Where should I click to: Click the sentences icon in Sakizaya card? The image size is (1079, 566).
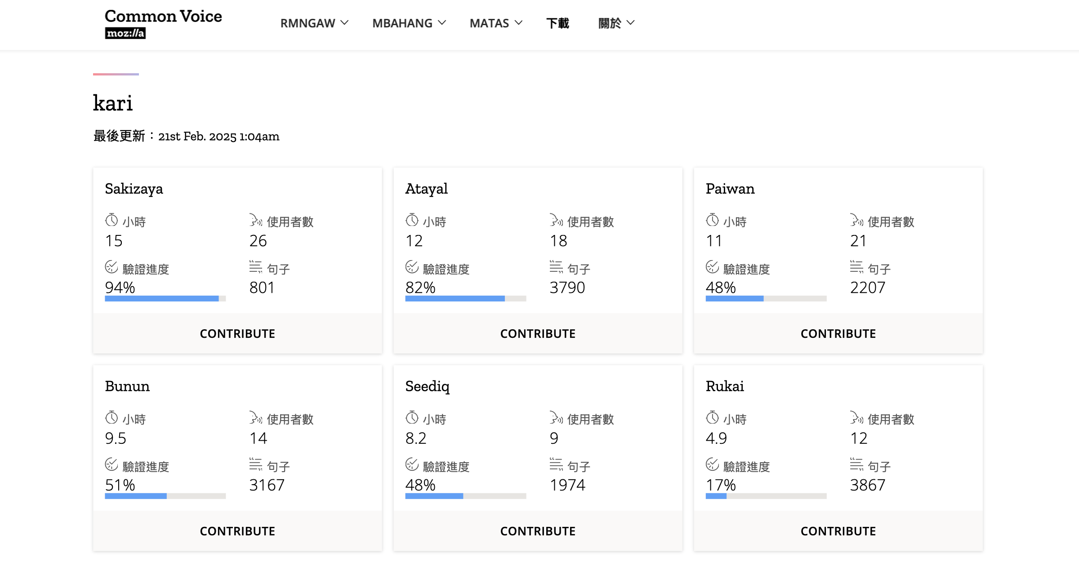click(x=255, y=267)
